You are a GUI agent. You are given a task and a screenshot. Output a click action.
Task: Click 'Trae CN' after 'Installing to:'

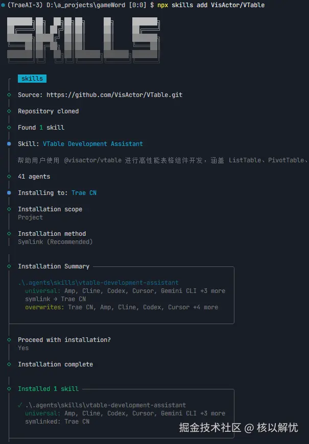(84, 193)
